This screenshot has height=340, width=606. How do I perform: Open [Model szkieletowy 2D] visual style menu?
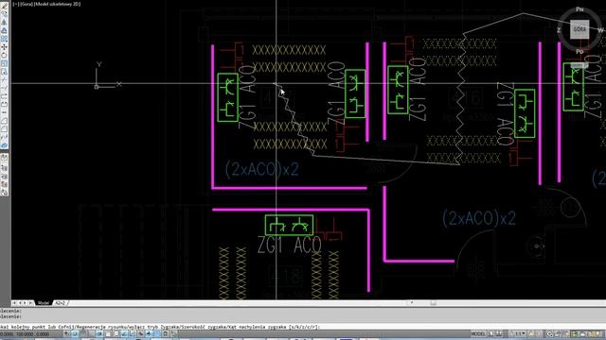tap(58, 4)
